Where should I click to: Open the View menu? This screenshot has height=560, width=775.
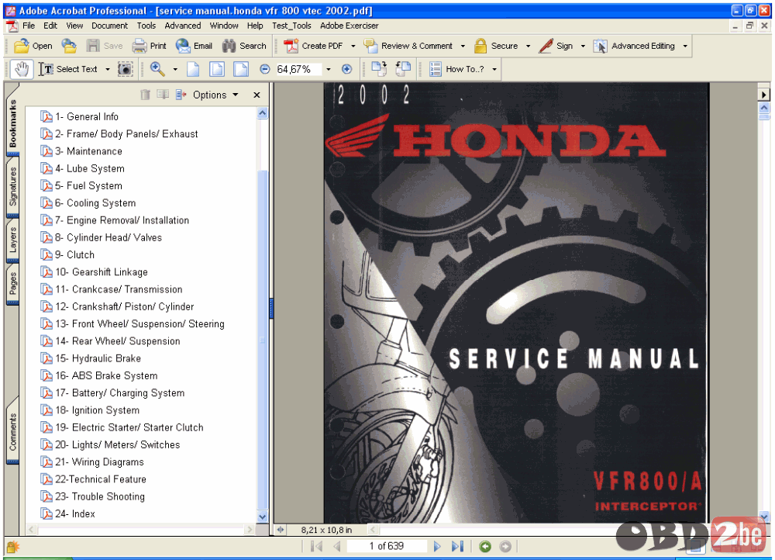click(74, 26)
